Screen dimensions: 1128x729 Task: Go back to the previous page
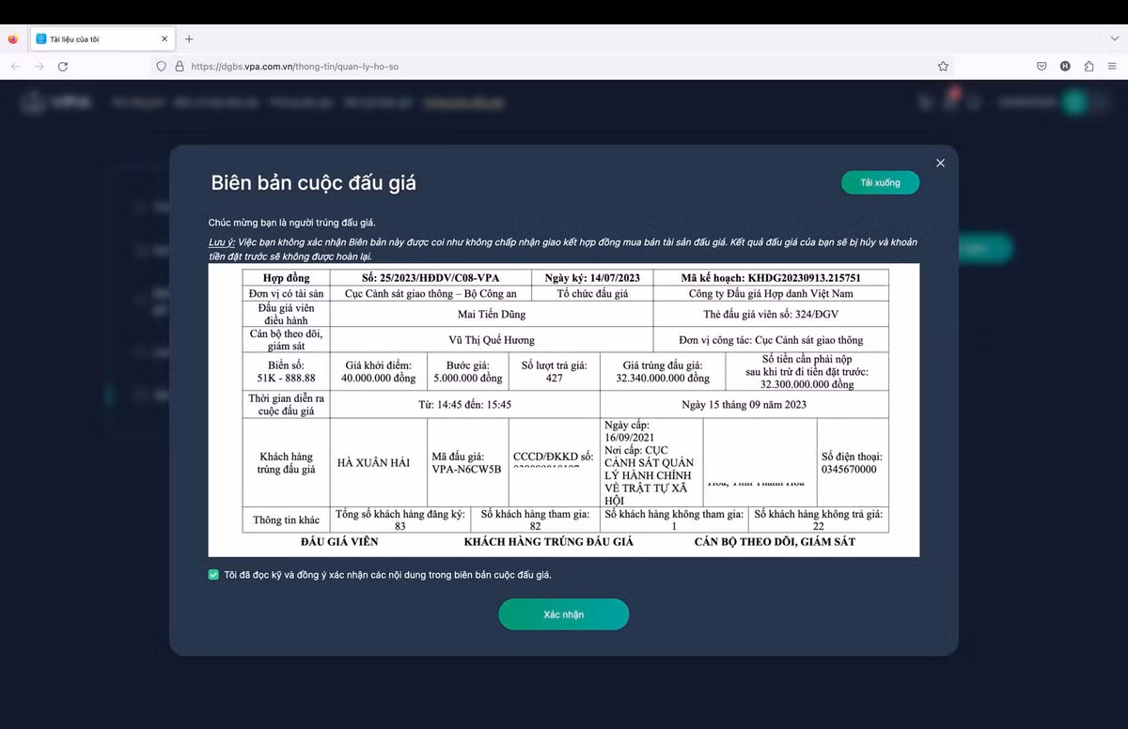[15, 67]
